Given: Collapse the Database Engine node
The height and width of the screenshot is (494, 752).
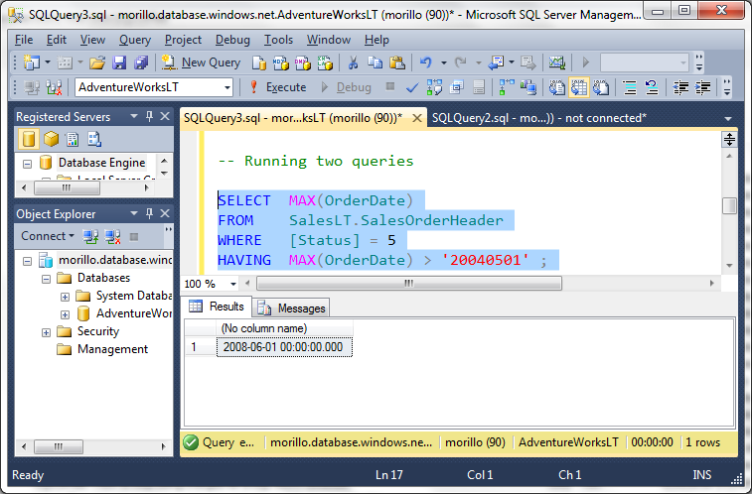Looking at the screenshot, I should click(x=28, y=164).
